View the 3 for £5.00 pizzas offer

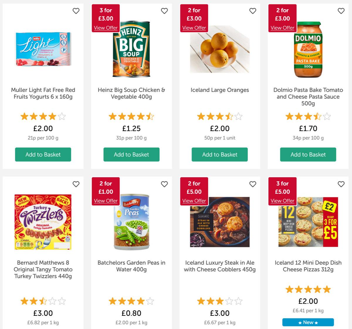(282, 201)
